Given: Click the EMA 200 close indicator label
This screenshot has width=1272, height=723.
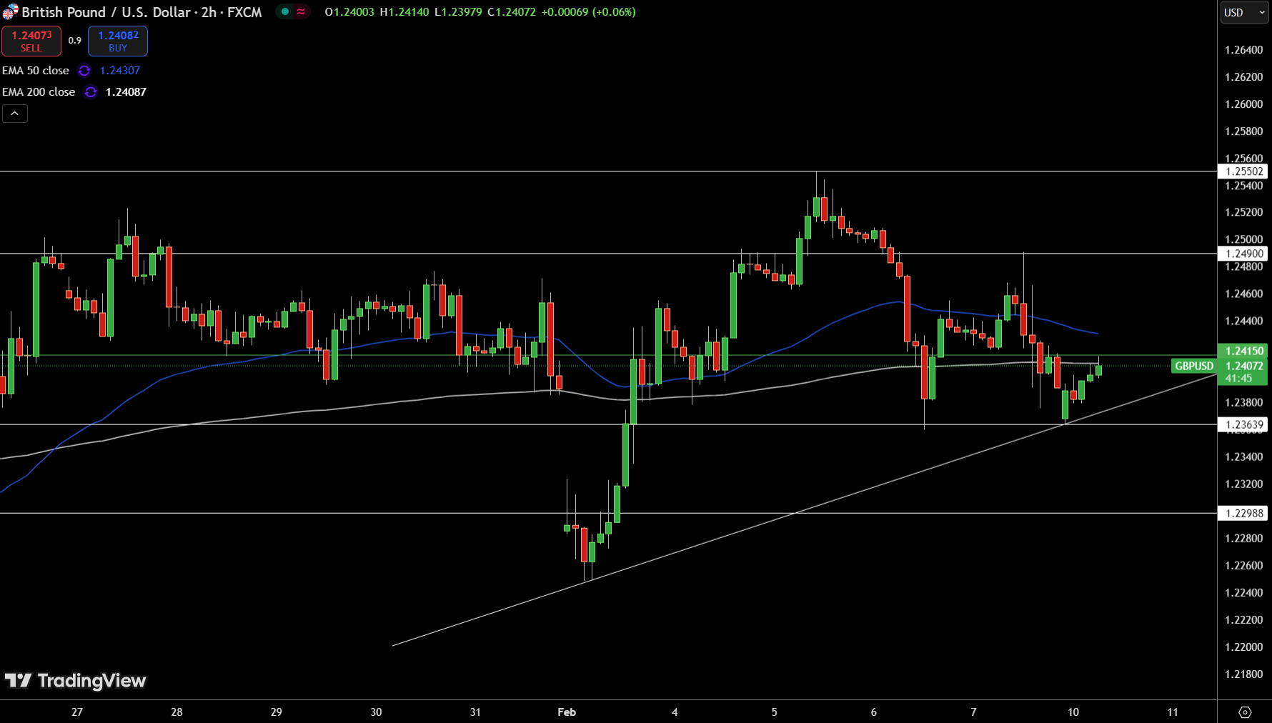Looking at the screenshot, I should 39,92.
